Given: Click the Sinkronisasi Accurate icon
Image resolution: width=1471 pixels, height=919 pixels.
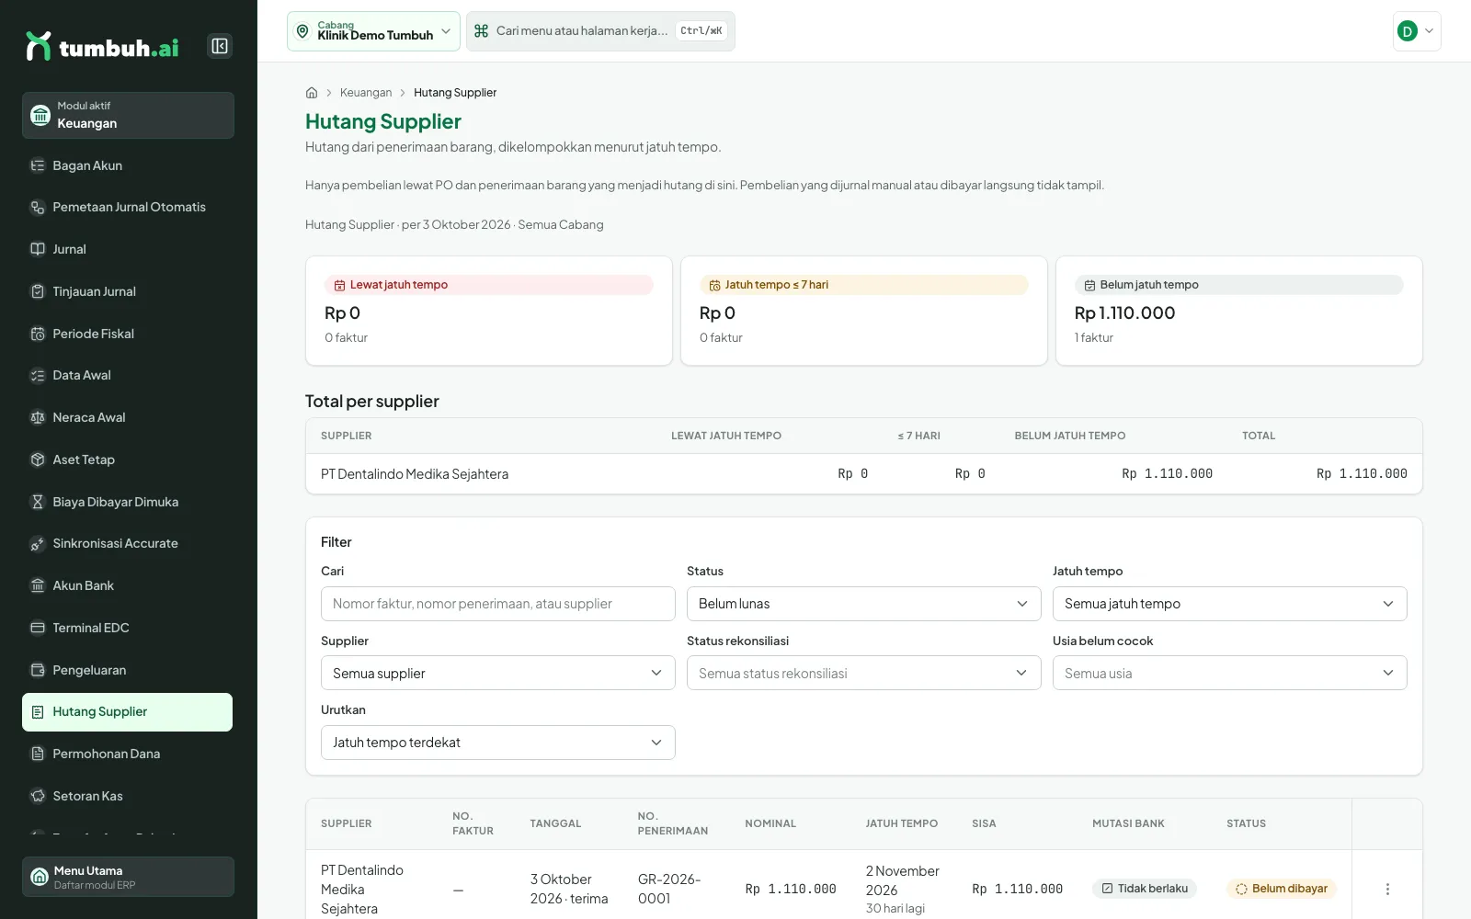Looking at the screenshot, I should [x=38, y=543].
